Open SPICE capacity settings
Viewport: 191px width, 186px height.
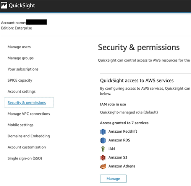tap(20, 80)
